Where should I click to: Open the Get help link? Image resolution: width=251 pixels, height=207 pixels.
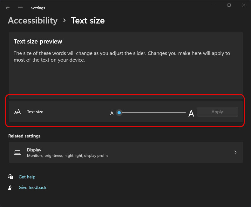27,177
